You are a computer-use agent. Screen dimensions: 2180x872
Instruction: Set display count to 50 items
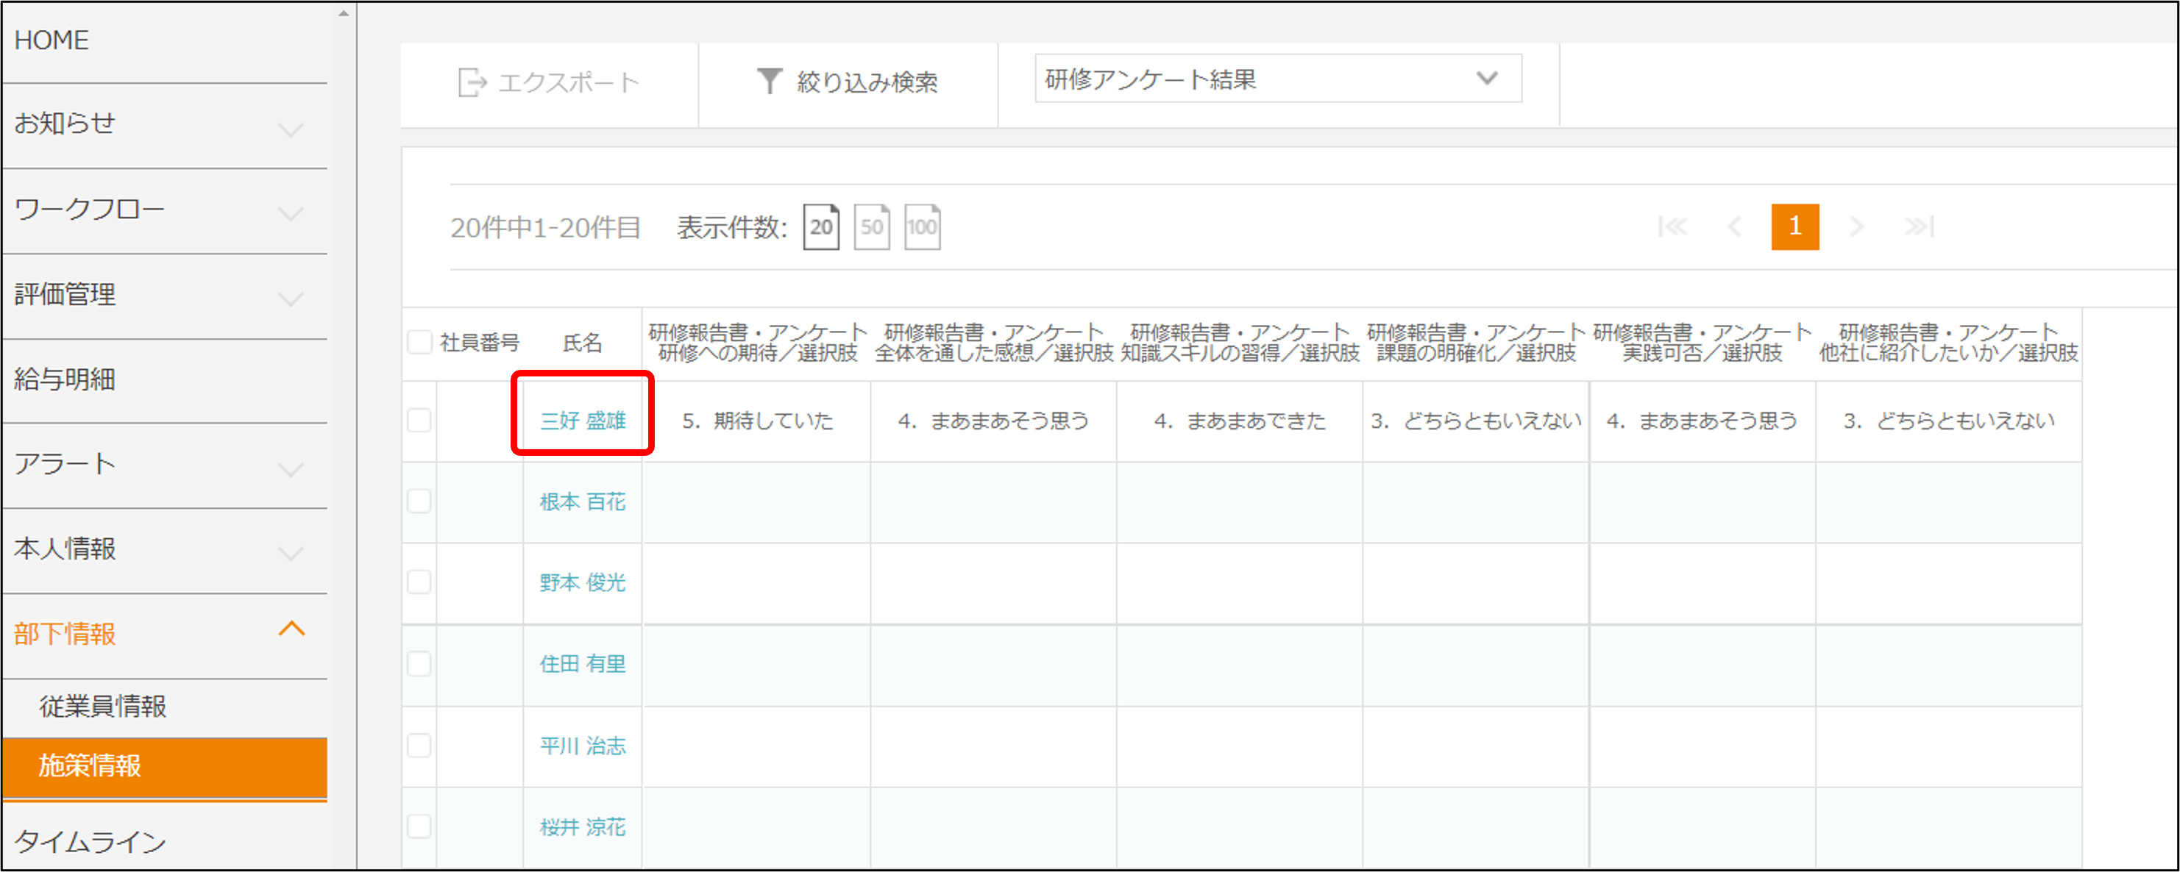(x=872, y=226)
